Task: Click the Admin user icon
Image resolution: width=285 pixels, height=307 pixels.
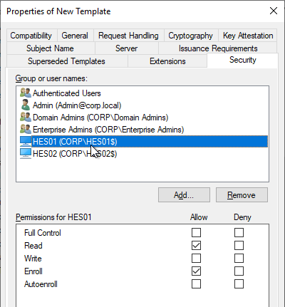Action: tap(26, 105)
